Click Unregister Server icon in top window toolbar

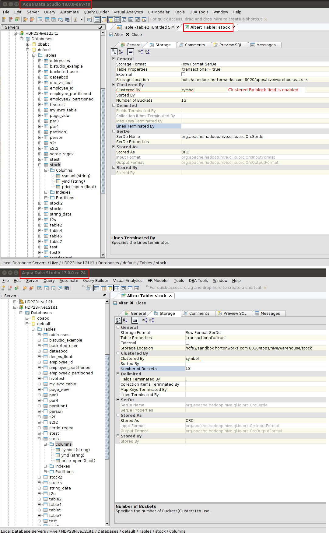point(10,19)
